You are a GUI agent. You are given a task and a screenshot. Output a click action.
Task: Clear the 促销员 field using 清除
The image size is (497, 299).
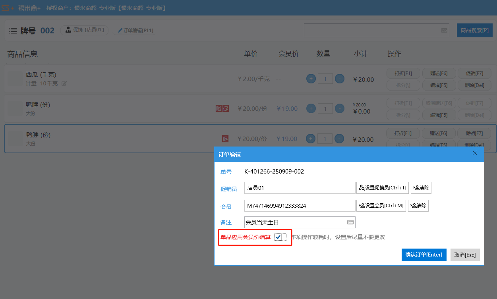[421, 188]
